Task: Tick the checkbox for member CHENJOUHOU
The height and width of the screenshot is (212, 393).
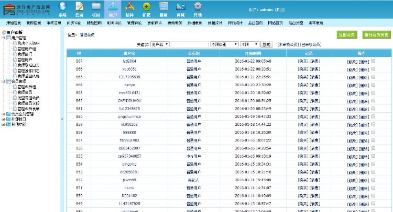Action: (x=373, y=101)
